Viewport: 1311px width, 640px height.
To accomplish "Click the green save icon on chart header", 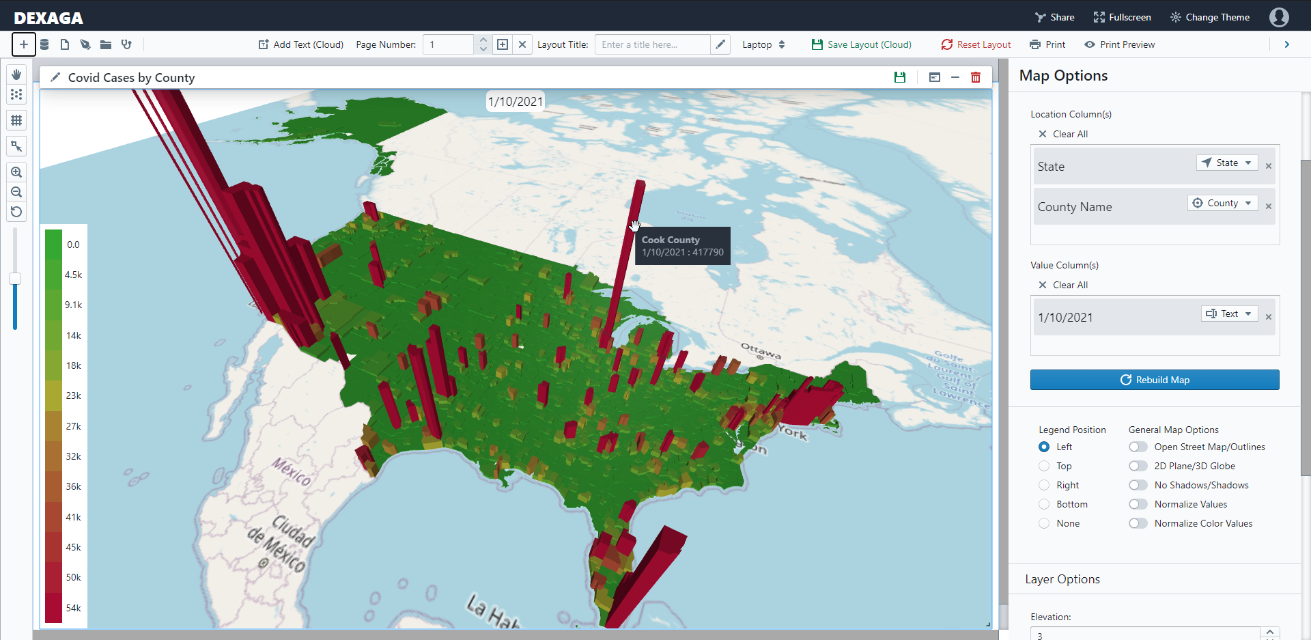I will click(x=900, y=78).
